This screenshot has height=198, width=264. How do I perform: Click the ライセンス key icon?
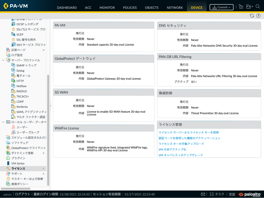click(x=8, y=168)
